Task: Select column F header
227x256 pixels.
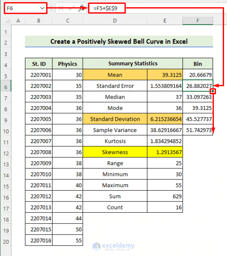Action: click(x=198, y=21)
